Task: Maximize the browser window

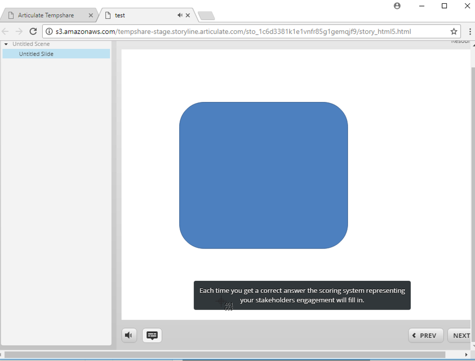Action: click(445, 6)
